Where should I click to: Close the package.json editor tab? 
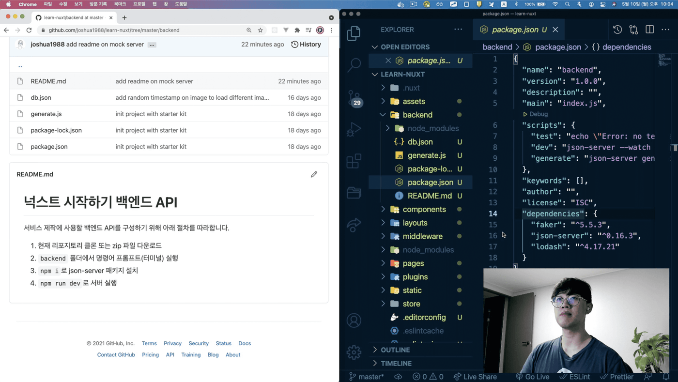[555, 30]
